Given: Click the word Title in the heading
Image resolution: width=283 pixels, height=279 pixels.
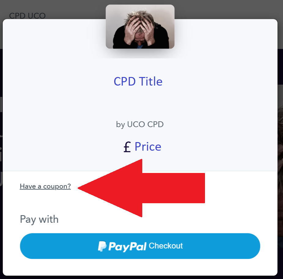Looking at the screenshot, I should coord(151,82).
